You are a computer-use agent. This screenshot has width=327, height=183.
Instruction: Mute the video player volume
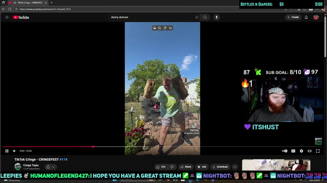tap(14, 151)
